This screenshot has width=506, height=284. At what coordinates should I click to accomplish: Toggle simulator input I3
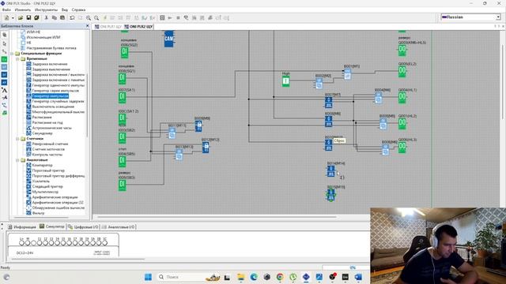point(51,243)
